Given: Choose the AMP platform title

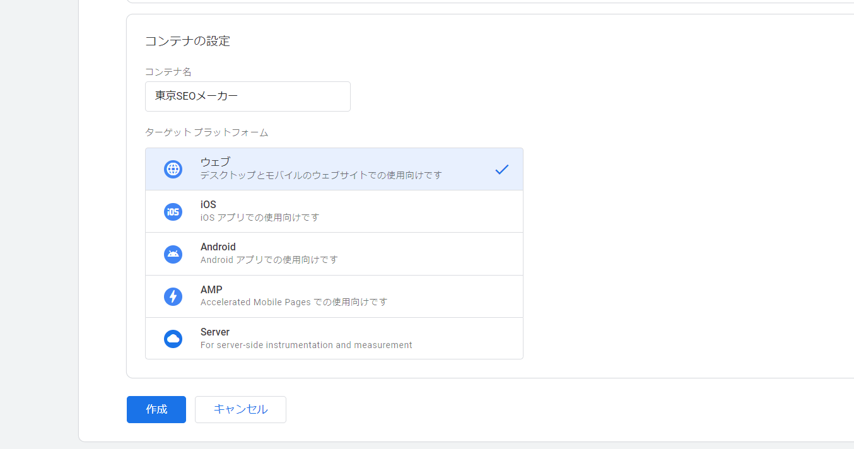Looking at the screenshot, I should click(x=211, y=289).
